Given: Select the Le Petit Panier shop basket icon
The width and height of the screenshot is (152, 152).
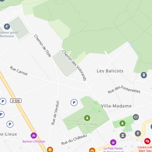Looking at the screenshot, I should 113,142.
